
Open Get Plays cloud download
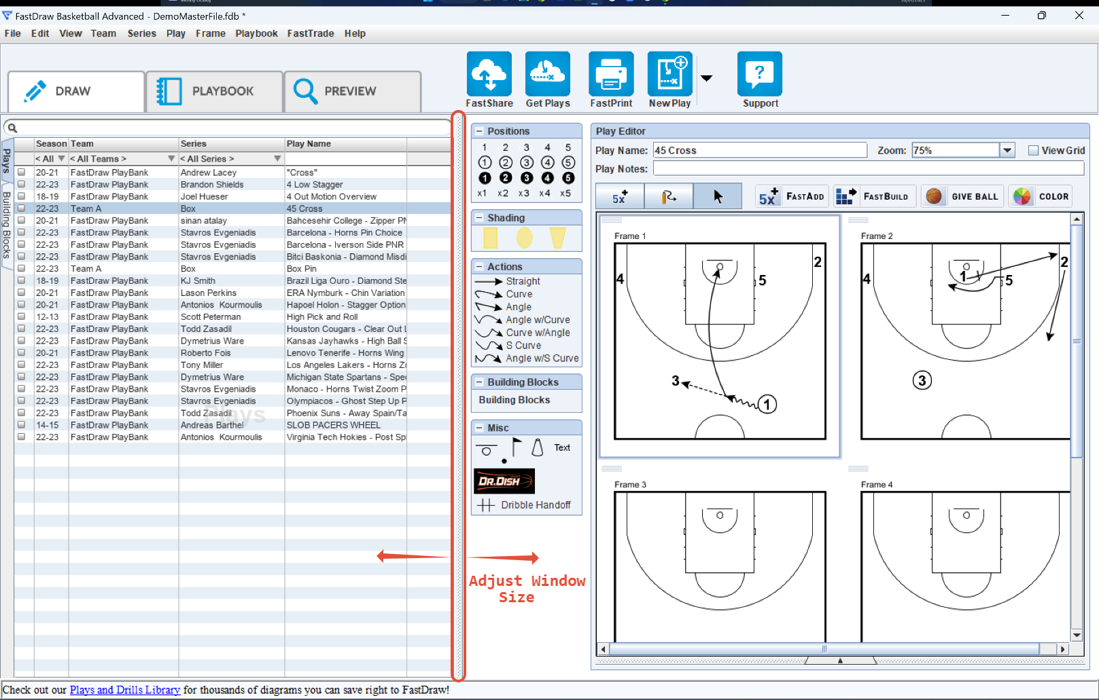click(547, 74)
